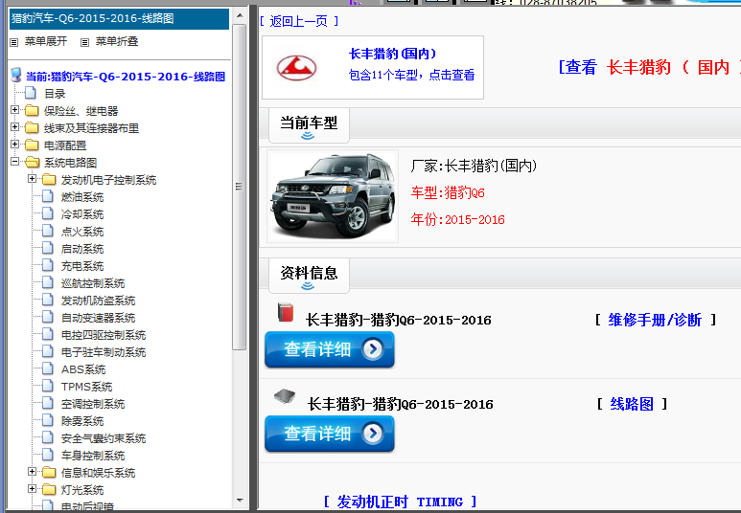Image resolution: width=741 pixels, height=513 pixels.
Task: Expand the 线束及其连接器布置 tree node
Action: point(14,127)
